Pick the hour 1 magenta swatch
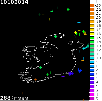Image resolution: width=102 pixels, height=101 pixels. coord(92,94)
